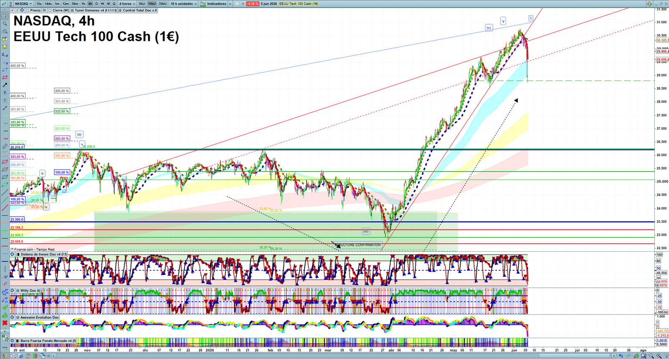Select the rectangle drawing tool
669x359 pixels.
pyautogui.click(x=5, y=70)
